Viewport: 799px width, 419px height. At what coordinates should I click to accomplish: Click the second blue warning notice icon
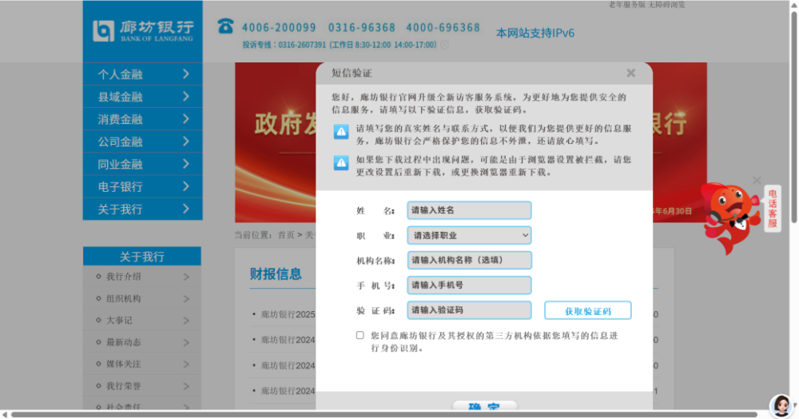(x=341, y=163)
